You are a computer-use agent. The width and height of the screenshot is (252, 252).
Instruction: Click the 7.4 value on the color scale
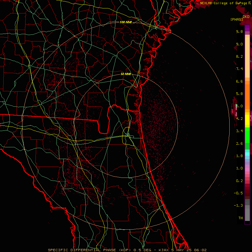(x=239, y=69)
